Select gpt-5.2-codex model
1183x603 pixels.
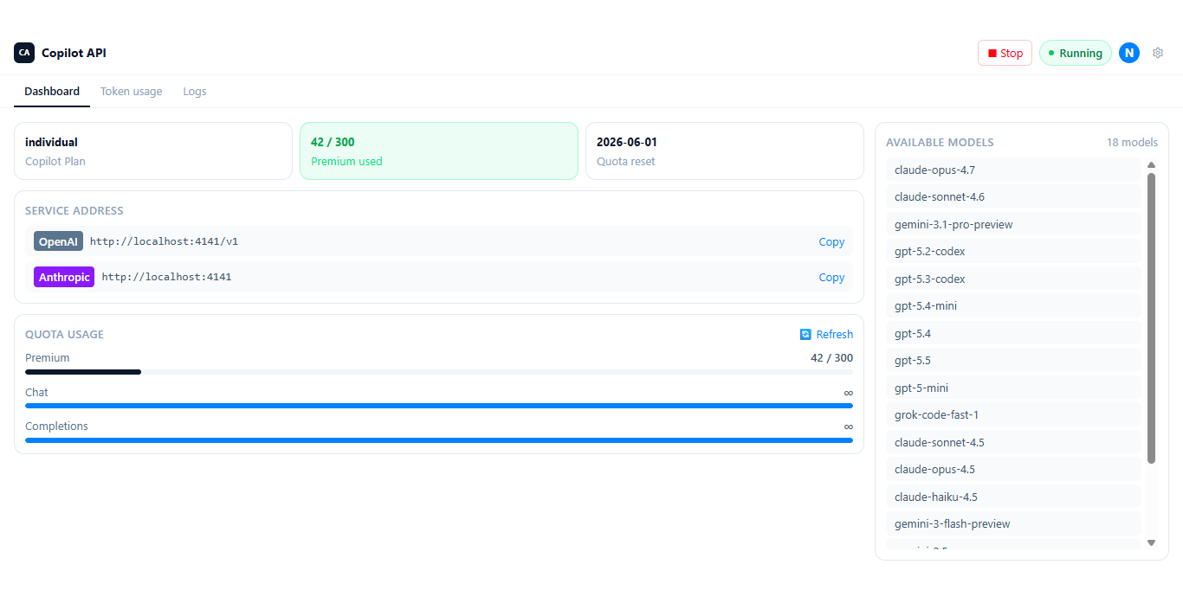pyautogui.click(x=1013, y=251)
